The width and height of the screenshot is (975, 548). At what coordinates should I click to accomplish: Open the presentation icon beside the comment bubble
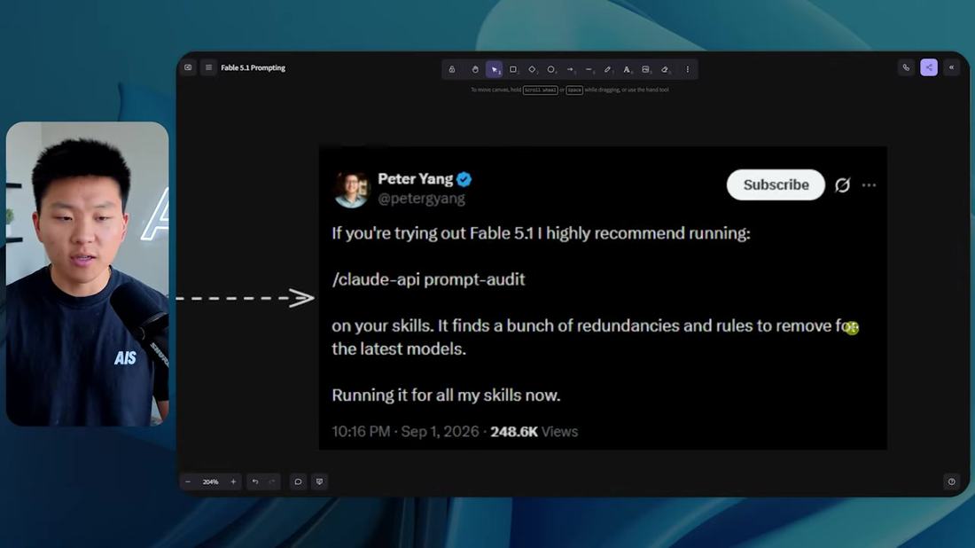click(320, 481)
